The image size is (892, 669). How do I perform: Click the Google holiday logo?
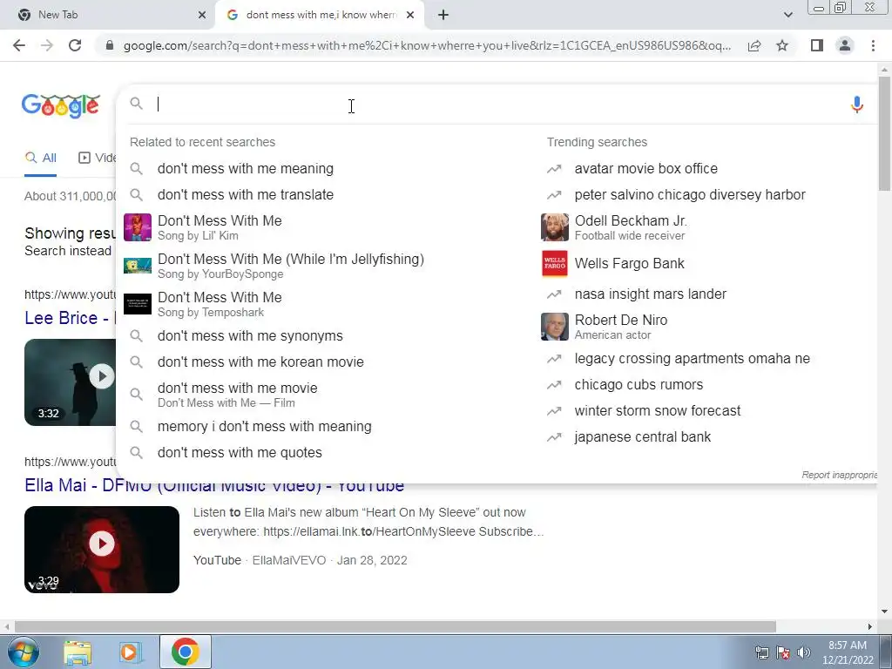coord(61,105)
